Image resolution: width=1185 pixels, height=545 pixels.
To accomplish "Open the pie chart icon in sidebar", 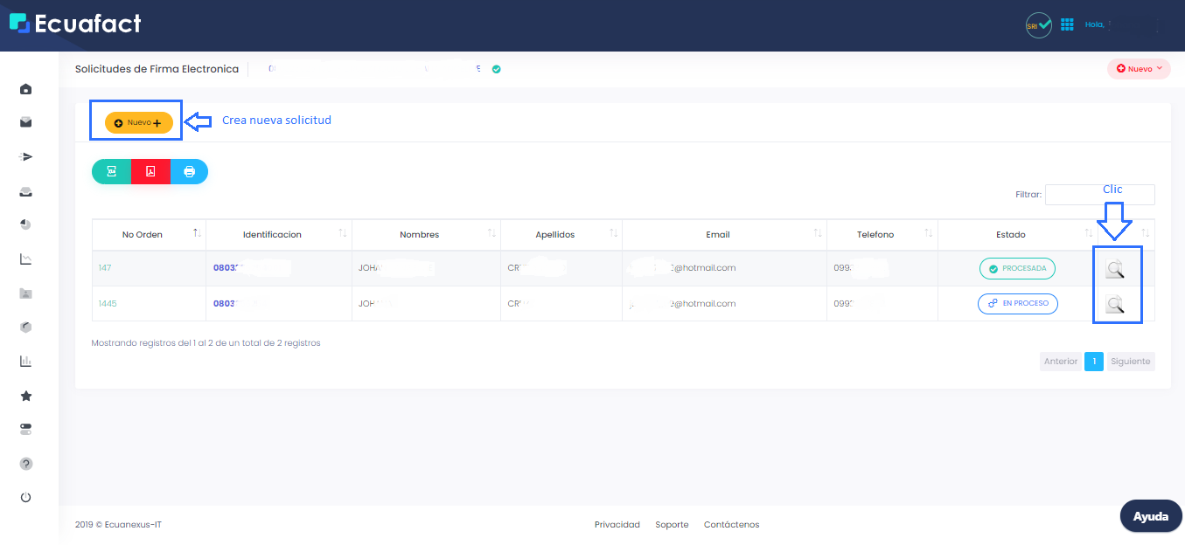I will coord(26,225).
